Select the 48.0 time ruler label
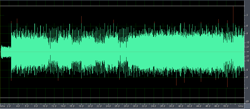Screen dimensions: 250x109 [217, 106]
